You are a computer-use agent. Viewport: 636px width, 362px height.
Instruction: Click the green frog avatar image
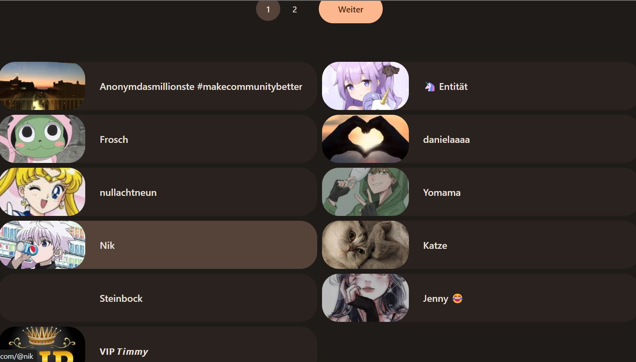(x=43, y=139)
